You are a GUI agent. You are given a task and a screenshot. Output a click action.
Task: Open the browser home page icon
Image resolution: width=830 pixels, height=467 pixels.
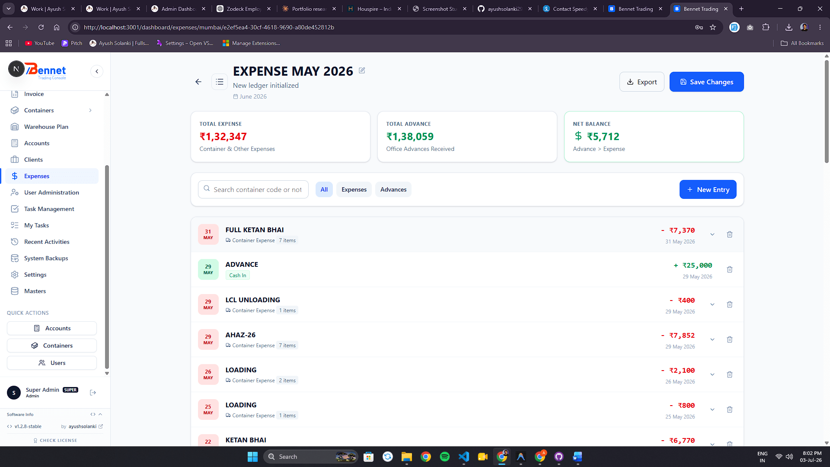click(x=57, y=27)
